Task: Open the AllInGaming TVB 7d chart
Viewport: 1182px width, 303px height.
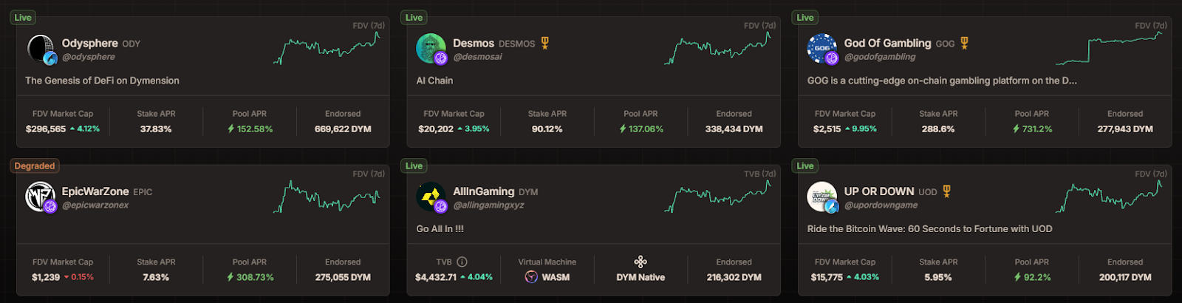Action: coord(718,197)
